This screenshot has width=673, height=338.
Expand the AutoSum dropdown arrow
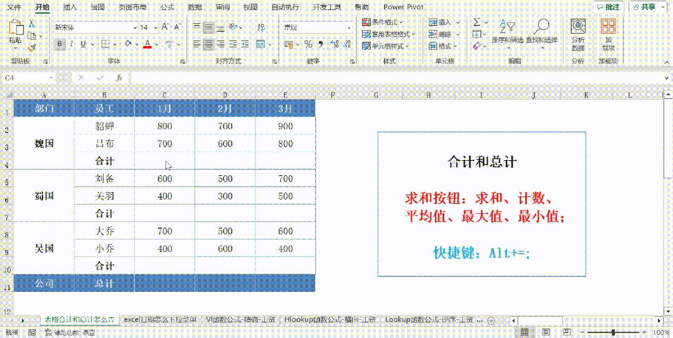(x=486, y=22)
